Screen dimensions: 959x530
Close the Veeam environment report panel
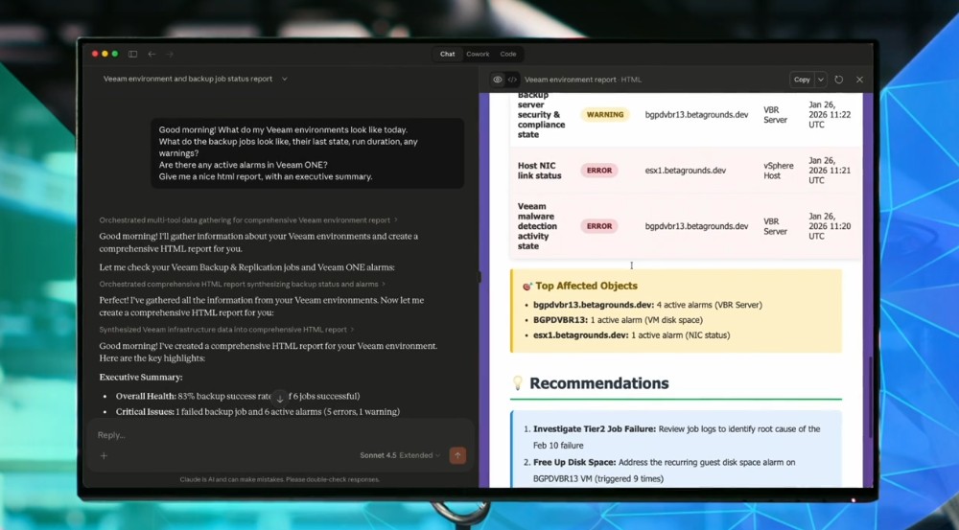(x=859, y=80)
